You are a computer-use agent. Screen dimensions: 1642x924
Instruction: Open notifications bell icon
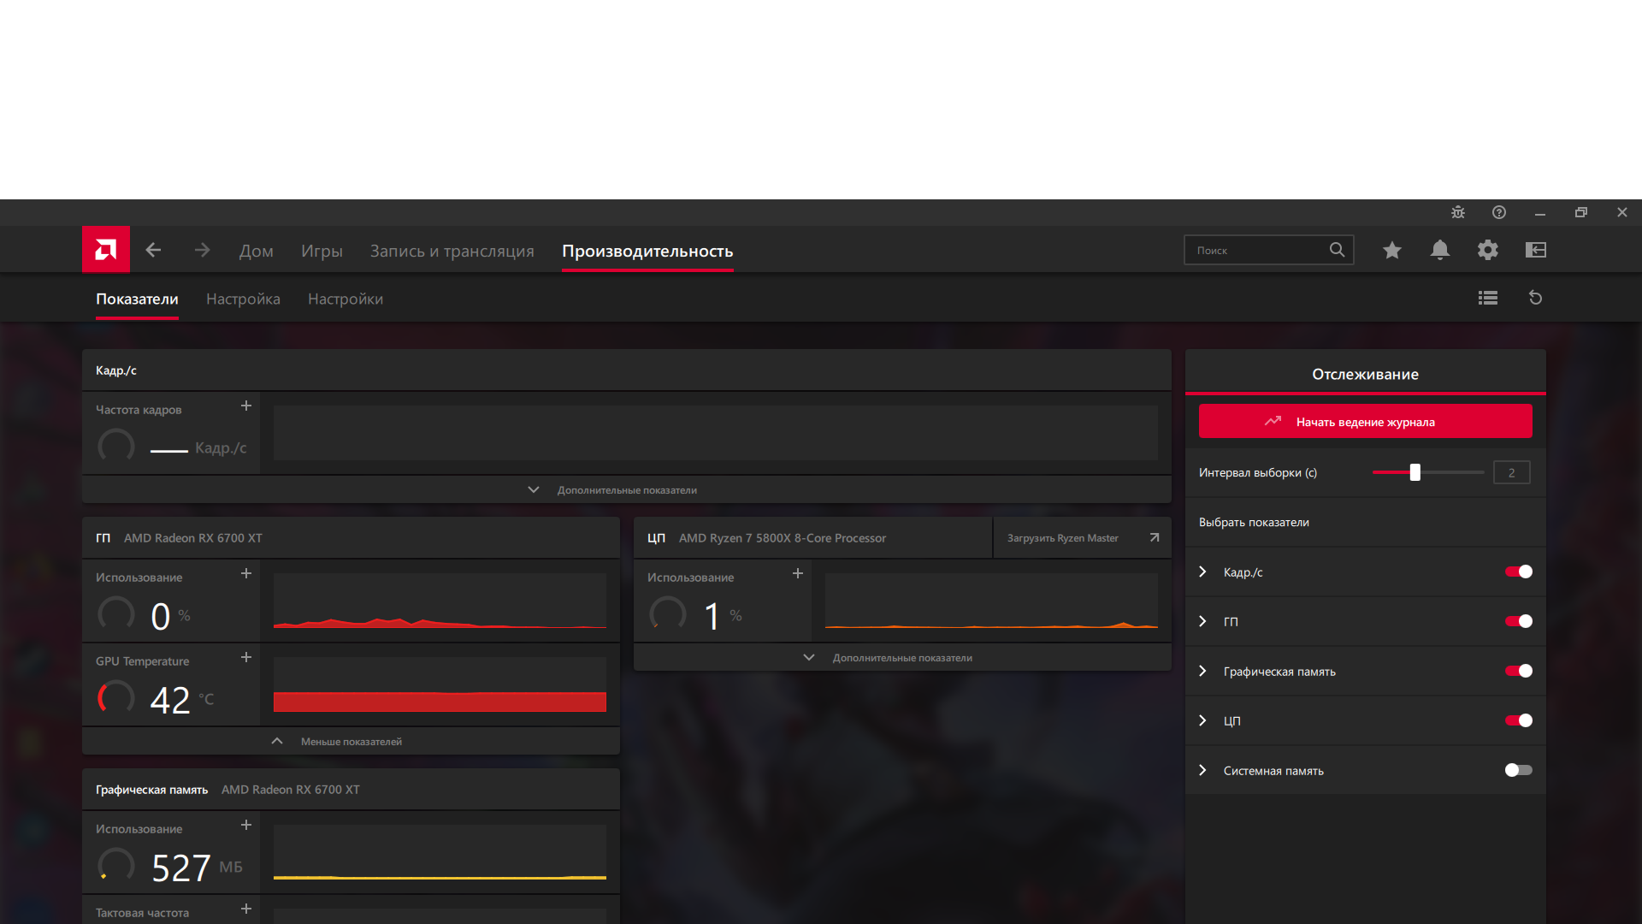1440,250
